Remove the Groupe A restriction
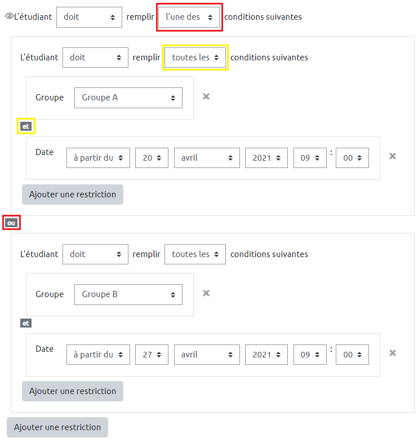Viewport: 418px width, 442px height. (x=206, y=96)
